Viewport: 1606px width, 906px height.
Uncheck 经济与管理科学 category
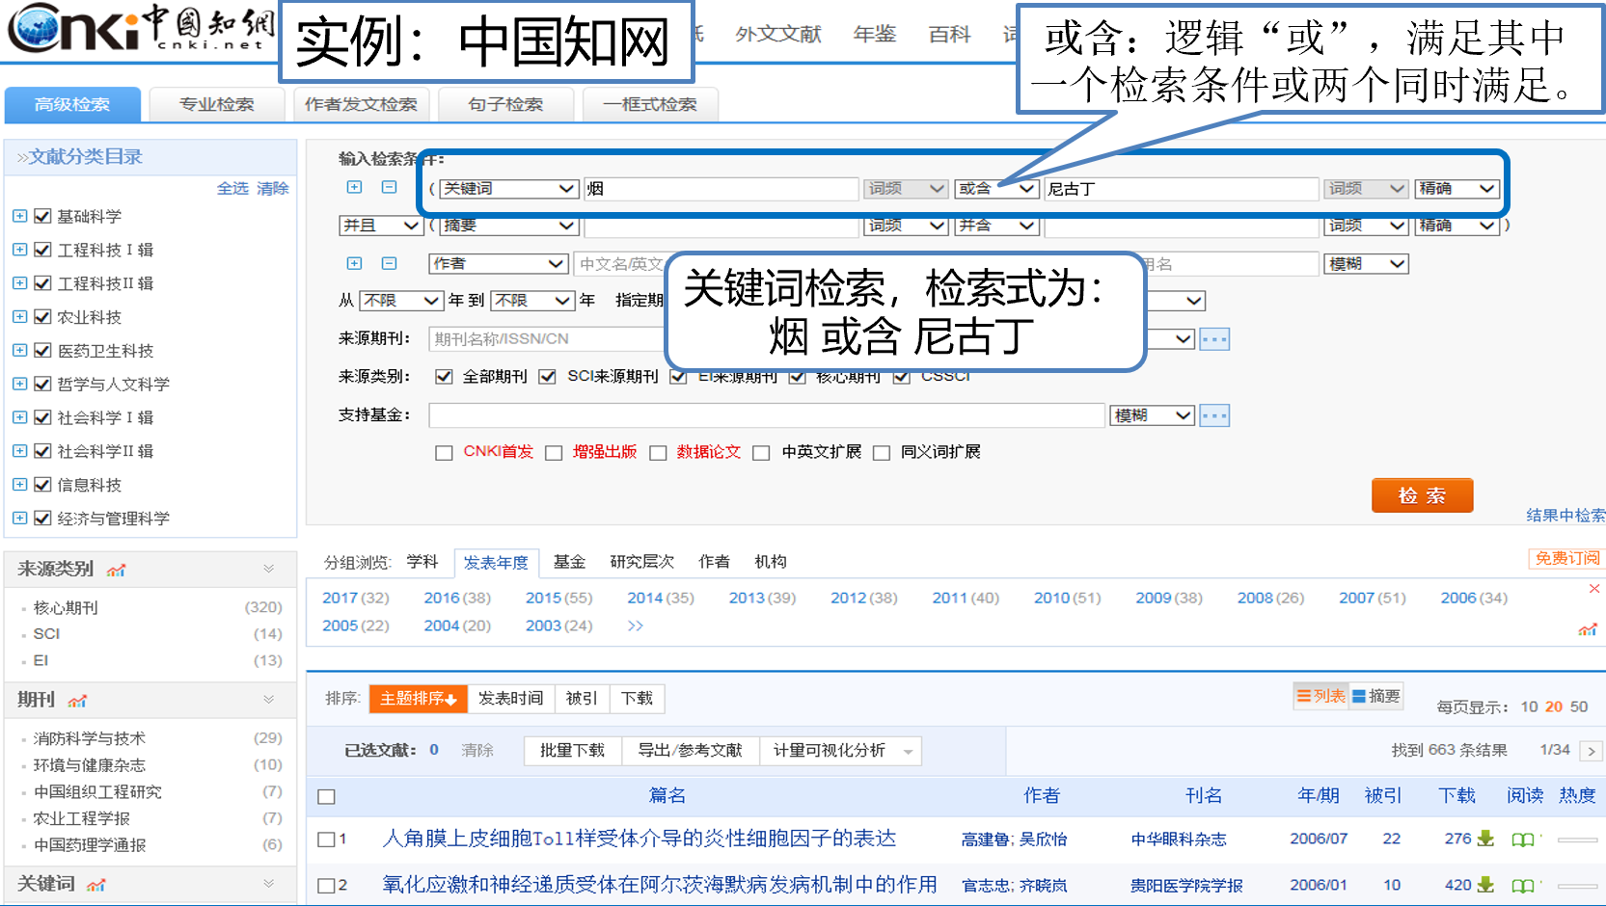pyautogui.click(x=42, y=518)
